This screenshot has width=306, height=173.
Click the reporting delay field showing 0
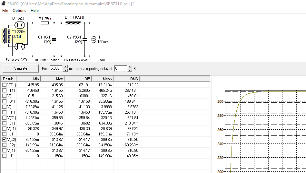click(121, 68)
